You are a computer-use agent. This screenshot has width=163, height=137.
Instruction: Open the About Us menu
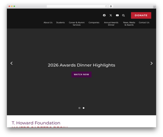point(48,23)
